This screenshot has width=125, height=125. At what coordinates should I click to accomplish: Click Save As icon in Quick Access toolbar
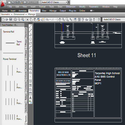(21, 2)
